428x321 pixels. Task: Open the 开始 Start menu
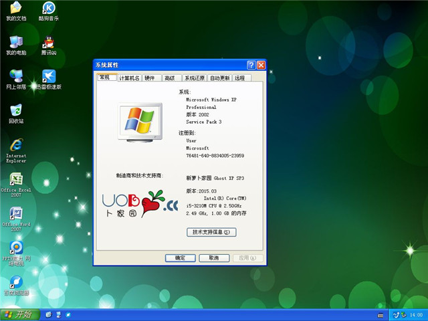click(19, 315)
